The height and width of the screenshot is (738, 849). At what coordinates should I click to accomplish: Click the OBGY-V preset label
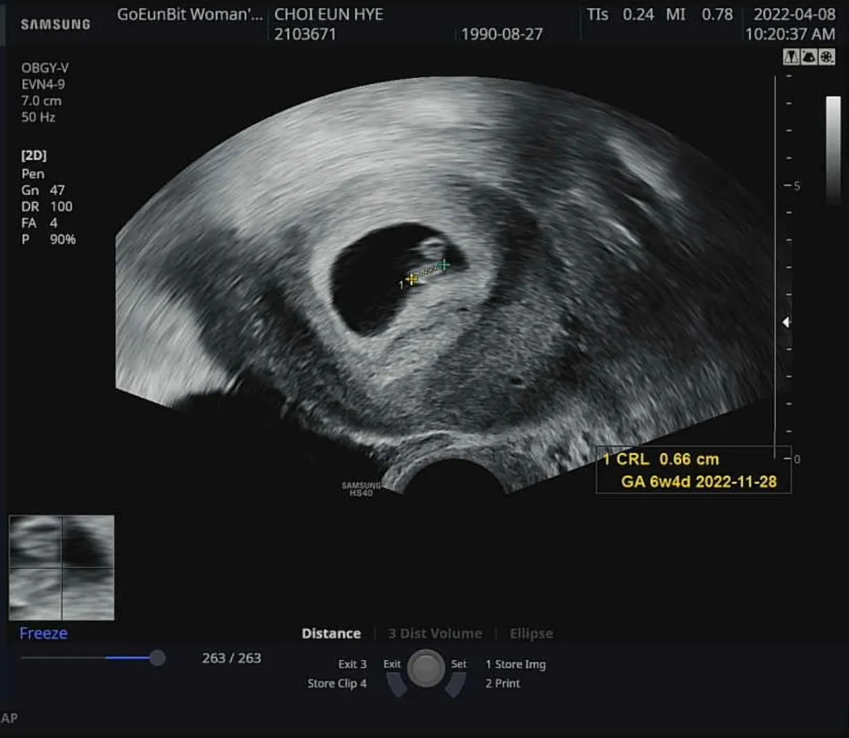[x=45, y=68]
